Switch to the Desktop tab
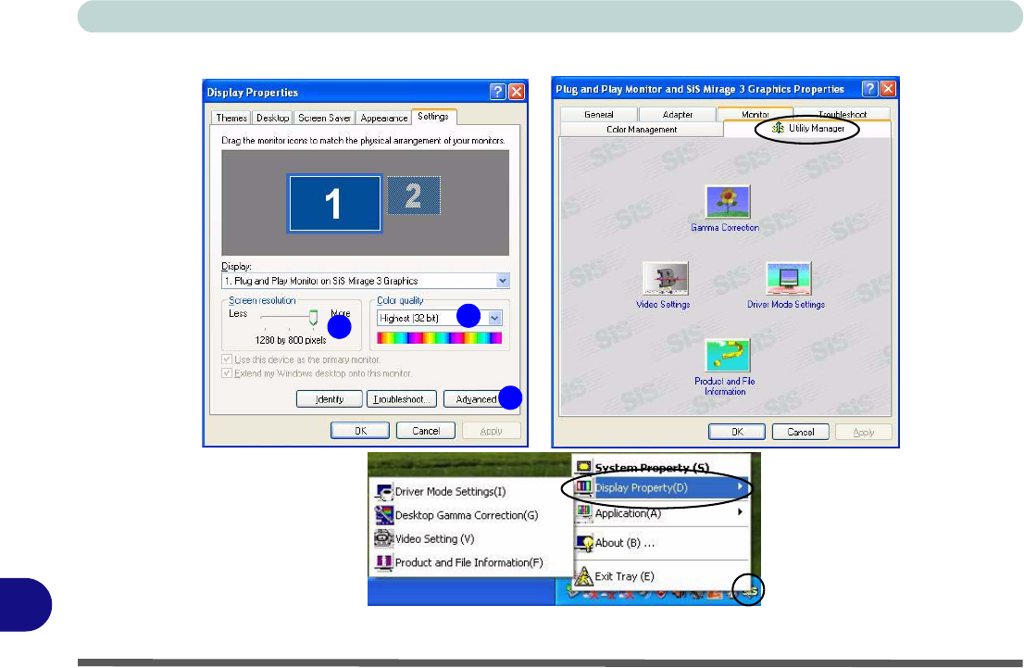Screen dimensions: 1024x668 tap(272, 118)
